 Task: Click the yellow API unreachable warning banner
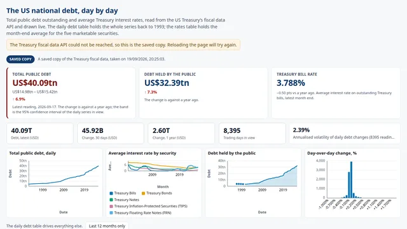tap(123, 45)
